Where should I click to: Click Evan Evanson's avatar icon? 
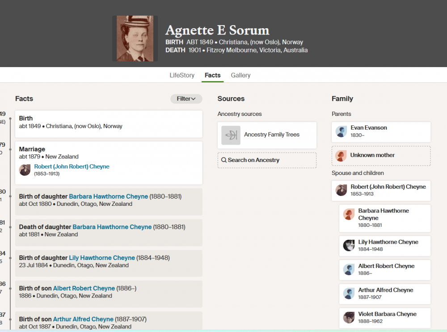tap(342, 132)
